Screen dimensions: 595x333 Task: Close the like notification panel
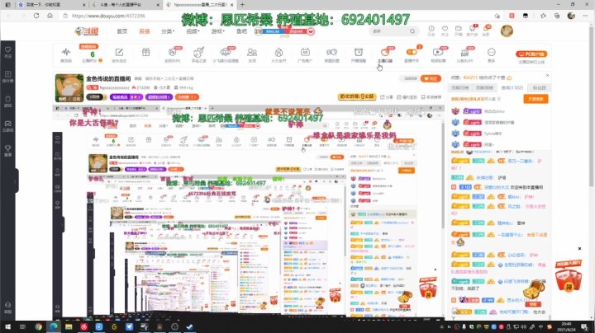pos(547,76)
